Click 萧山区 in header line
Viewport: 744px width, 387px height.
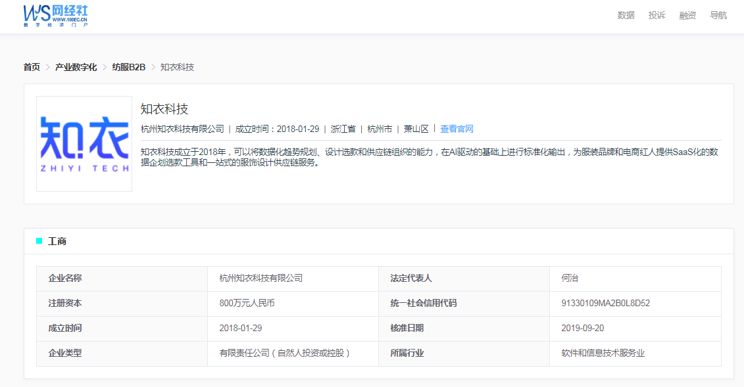416,129
